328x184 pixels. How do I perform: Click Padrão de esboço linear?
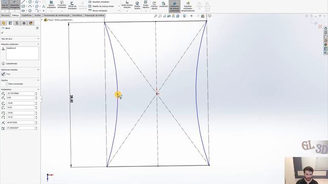click(101, 6)
